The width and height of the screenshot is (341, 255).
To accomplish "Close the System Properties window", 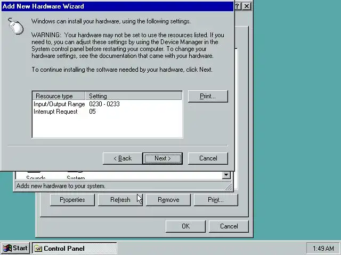I will (247, 6).
